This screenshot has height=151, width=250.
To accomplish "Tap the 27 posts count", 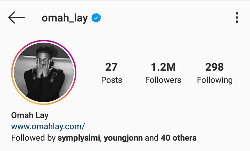I will pyautogui.click(x=111, y=67).
